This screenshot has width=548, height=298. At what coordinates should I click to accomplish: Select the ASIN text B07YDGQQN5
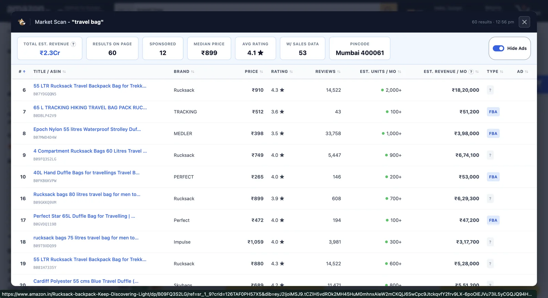[45, 94]
